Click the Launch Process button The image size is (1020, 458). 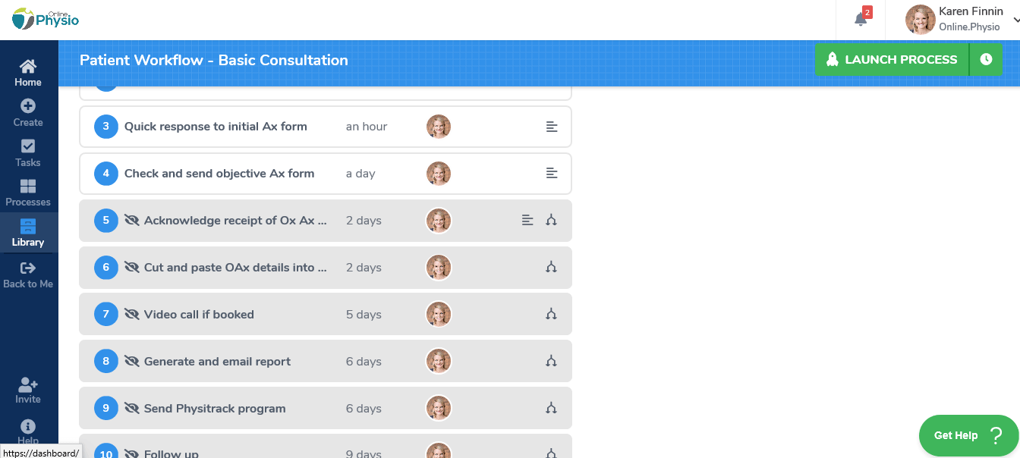coord(892,59)
